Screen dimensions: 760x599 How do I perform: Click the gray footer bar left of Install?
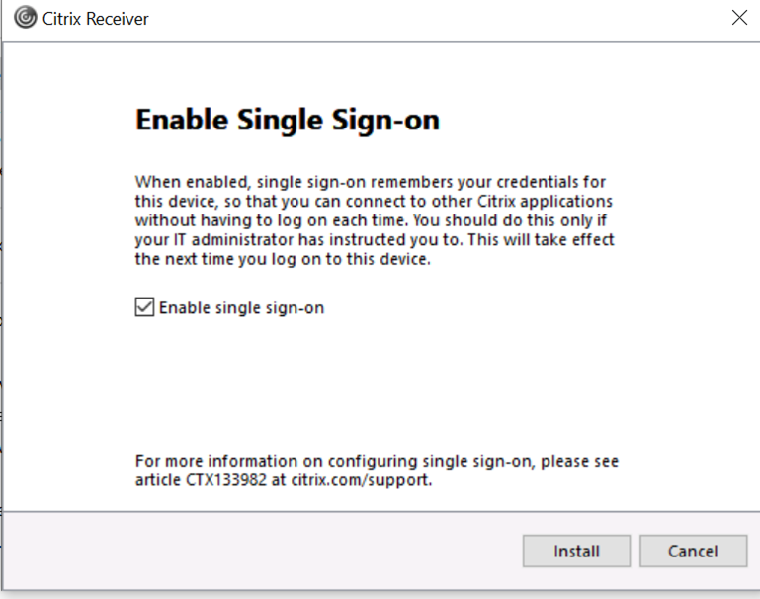[262, 551]
